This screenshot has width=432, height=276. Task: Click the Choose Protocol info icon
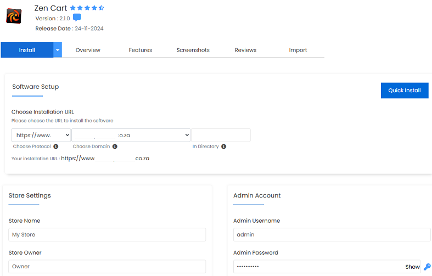click(x=56, y=147)
